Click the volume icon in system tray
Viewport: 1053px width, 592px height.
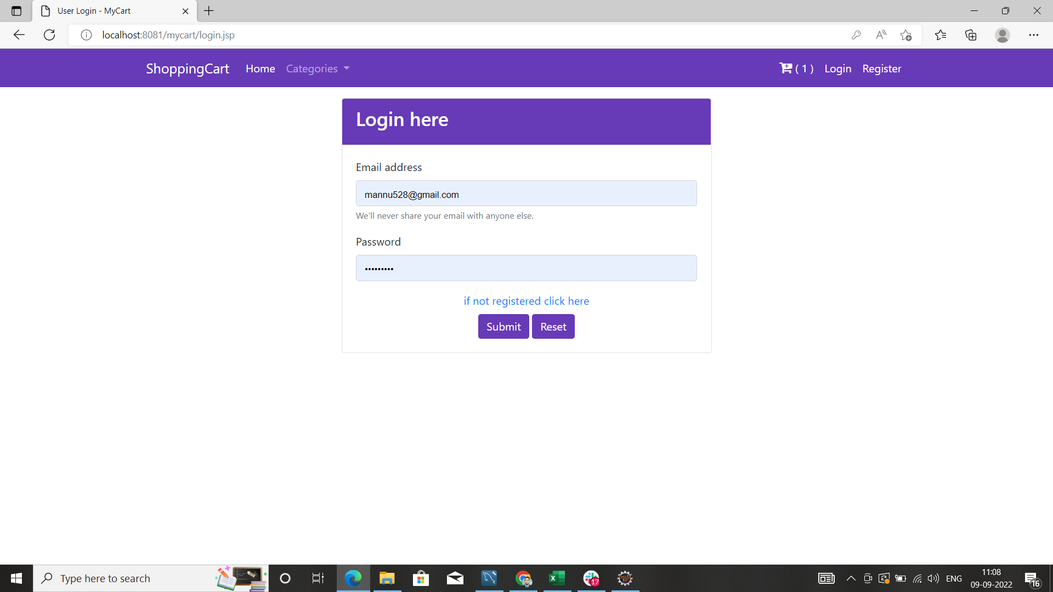[x=934, y=578]
